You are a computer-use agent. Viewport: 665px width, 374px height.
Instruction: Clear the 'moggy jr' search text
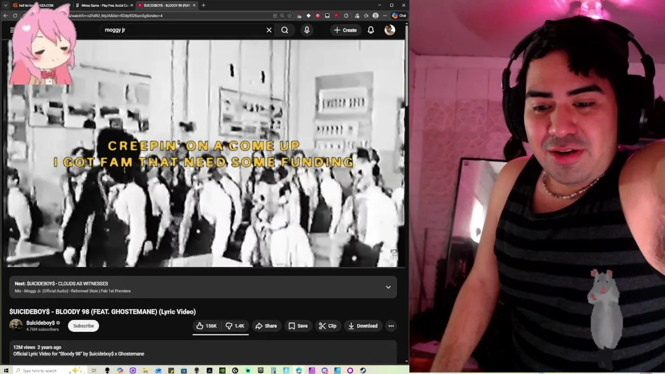point(269,30)
